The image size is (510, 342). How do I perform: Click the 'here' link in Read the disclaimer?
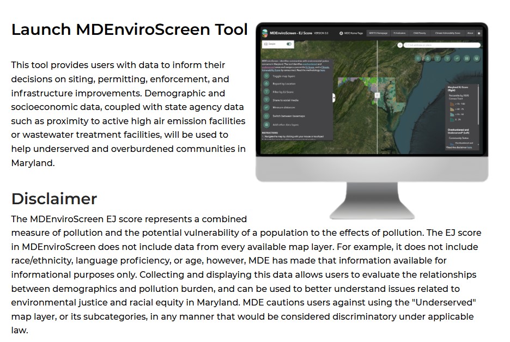click(x=469, y=148)
